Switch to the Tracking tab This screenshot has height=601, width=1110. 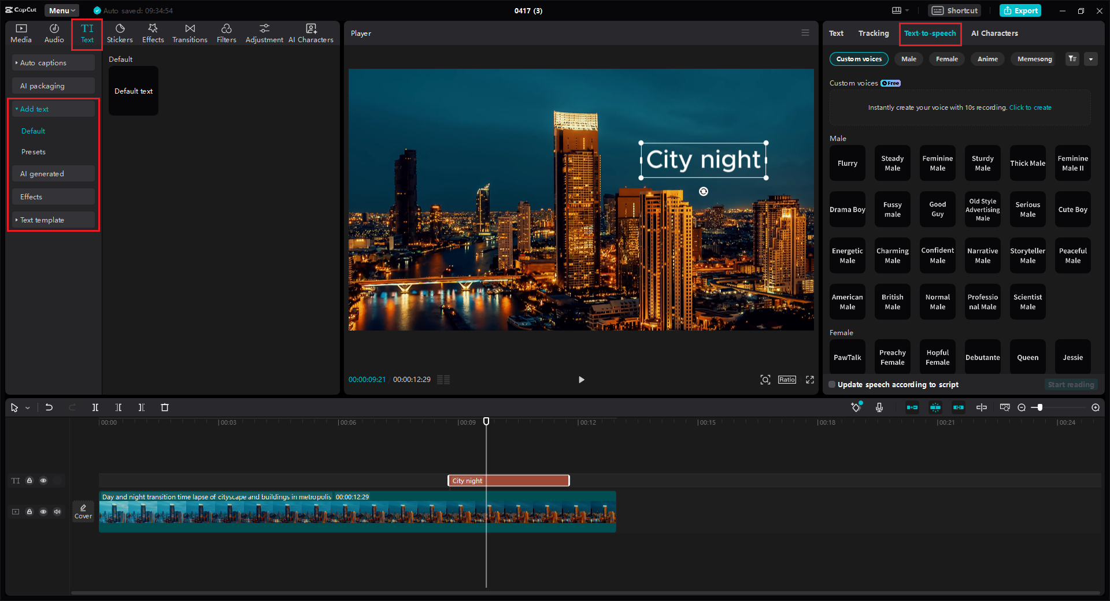click(873, 34)
